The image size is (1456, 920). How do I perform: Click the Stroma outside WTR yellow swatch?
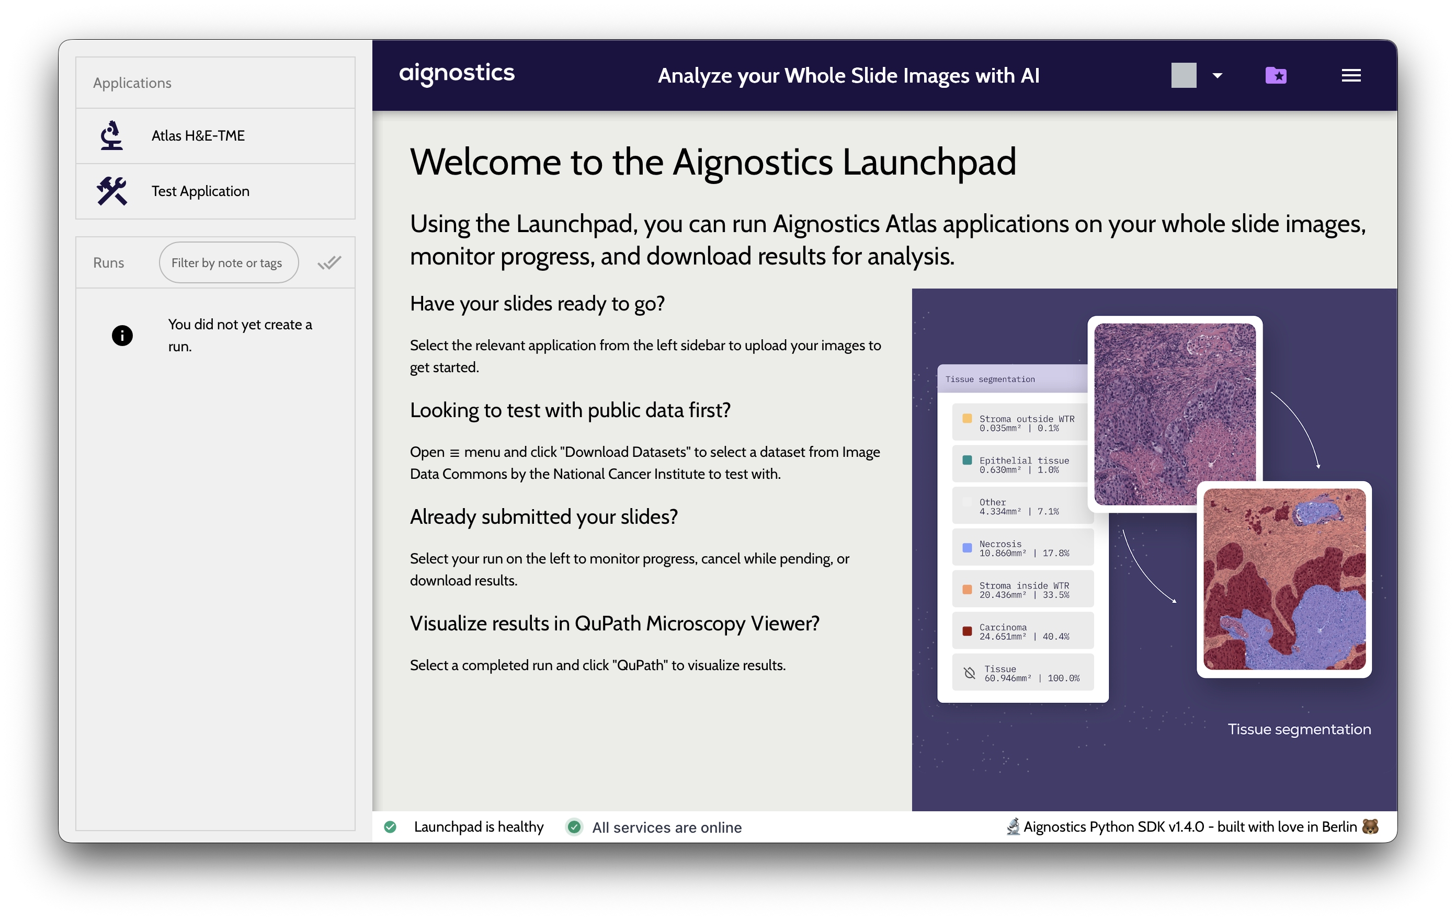pyautogui.click(x=967, y=418)
